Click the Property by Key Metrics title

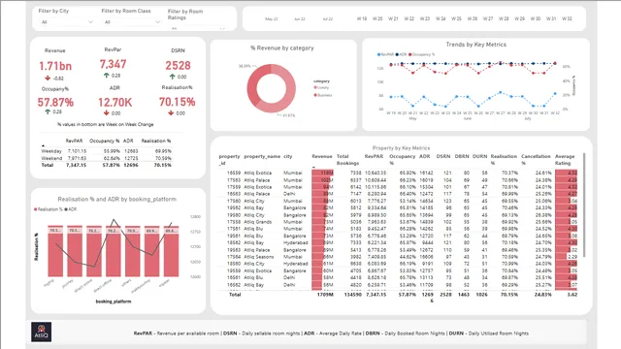click(x=401, y=148)
